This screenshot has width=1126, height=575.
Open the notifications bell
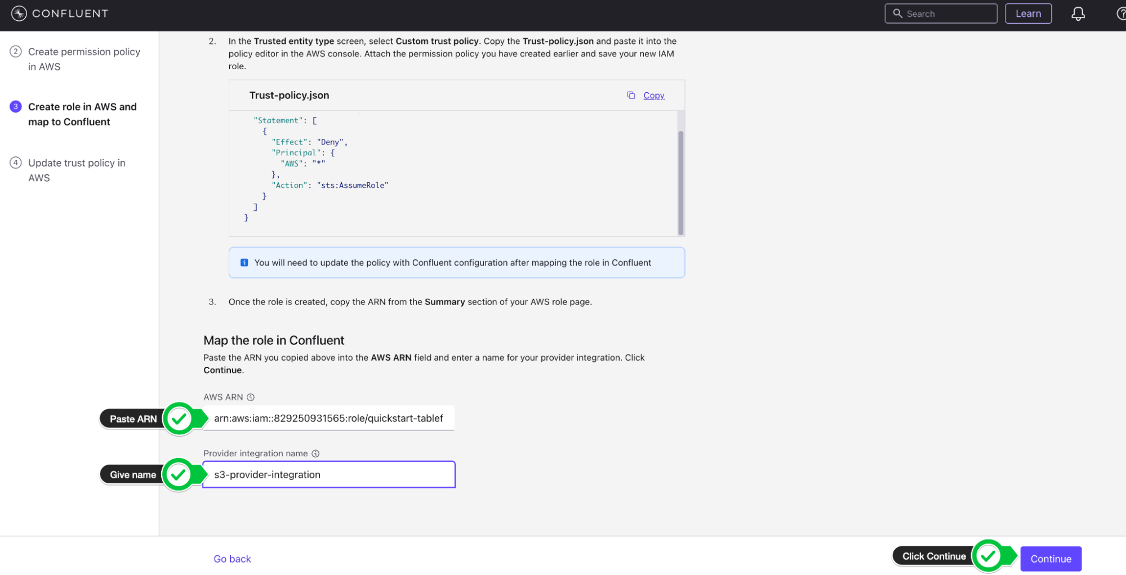point(1077,14)
